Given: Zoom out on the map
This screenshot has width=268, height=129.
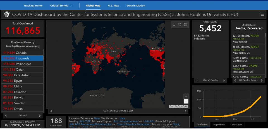Looking at the screenshot, I should 186,101.
